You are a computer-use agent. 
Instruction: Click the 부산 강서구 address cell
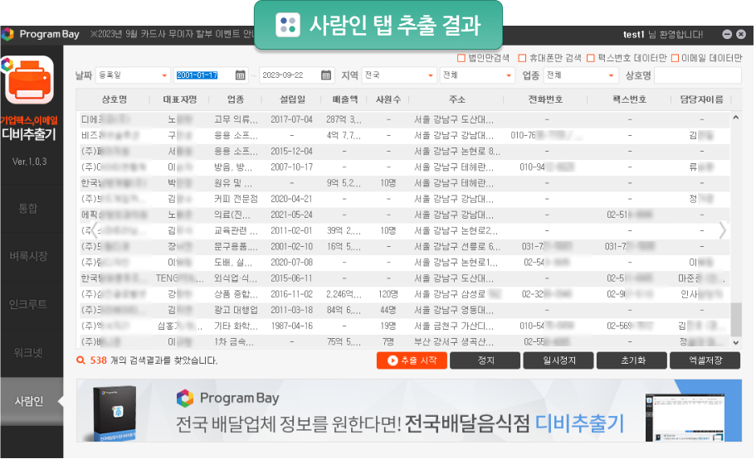(454, 341)
